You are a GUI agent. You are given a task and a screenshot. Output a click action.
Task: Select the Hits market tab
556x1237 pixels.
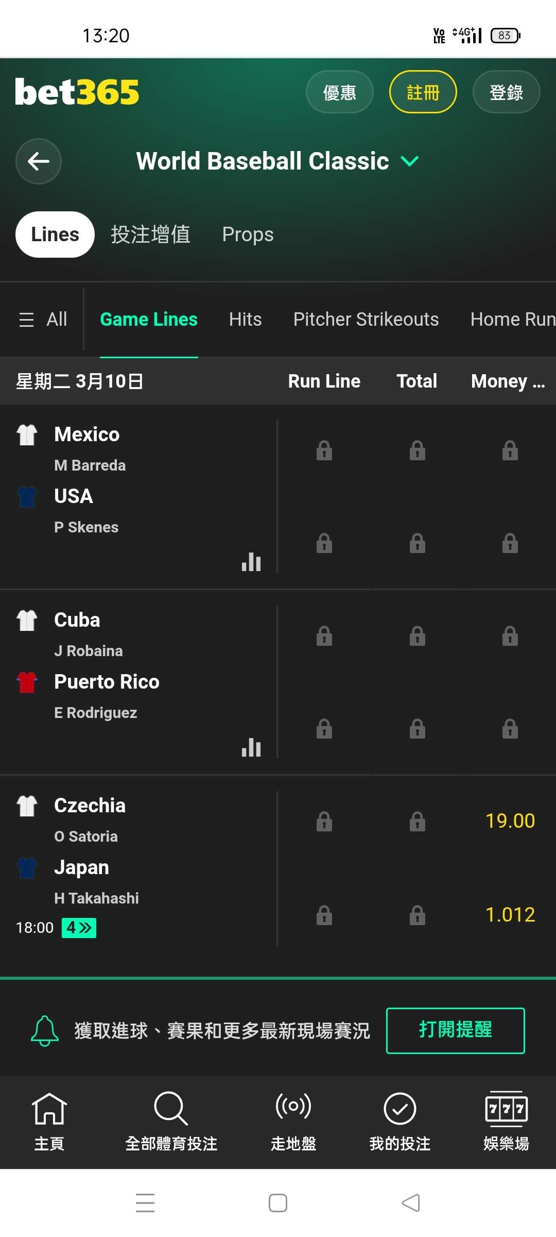245,320
